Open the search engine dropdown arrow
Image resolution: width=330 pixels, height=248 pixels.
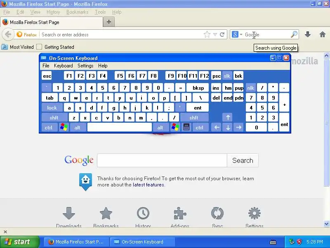241,34
